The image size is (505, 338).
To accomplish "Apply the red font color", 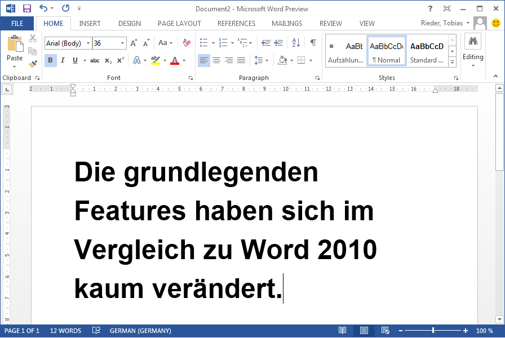I will click(x=175, y=60).
